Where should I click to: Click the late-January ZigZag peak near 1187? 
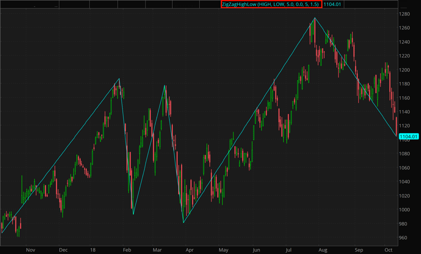click(119, 79)
